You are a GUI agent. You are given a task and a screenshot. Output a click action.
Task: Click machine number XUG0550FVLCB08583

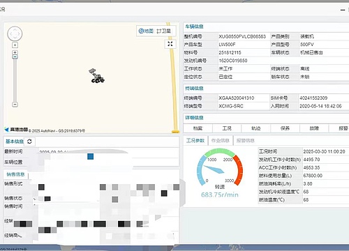tap(242, 36)
